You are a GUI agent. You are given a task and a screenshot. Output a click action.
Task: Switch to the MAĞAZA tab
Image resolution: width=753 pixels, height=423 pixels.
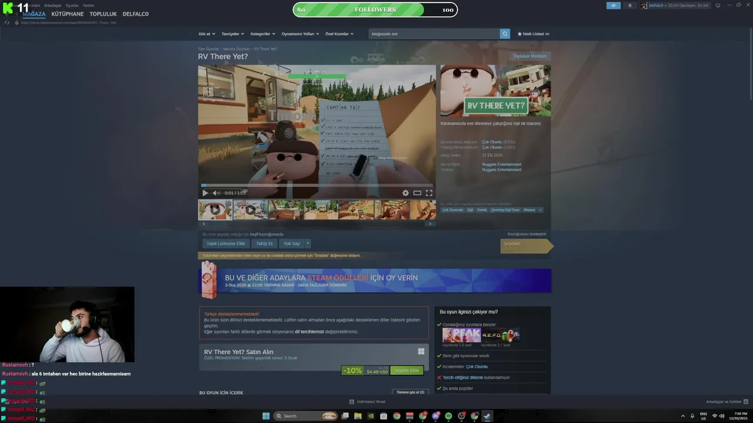click(34, 14)
